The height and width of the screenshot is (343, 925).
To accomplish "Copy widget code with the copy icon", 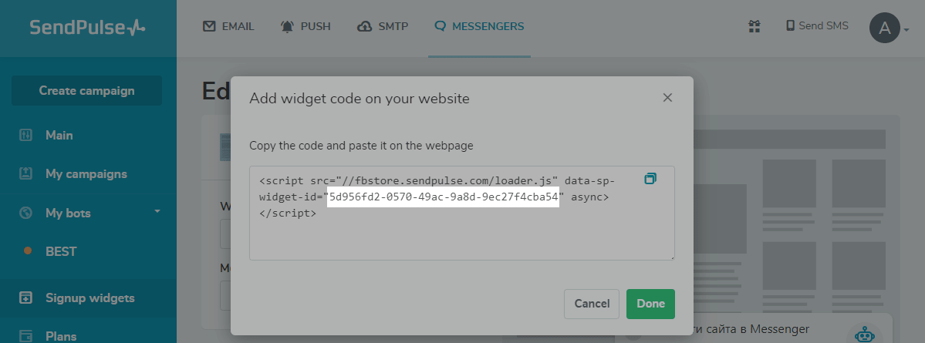I will [650, 179].
